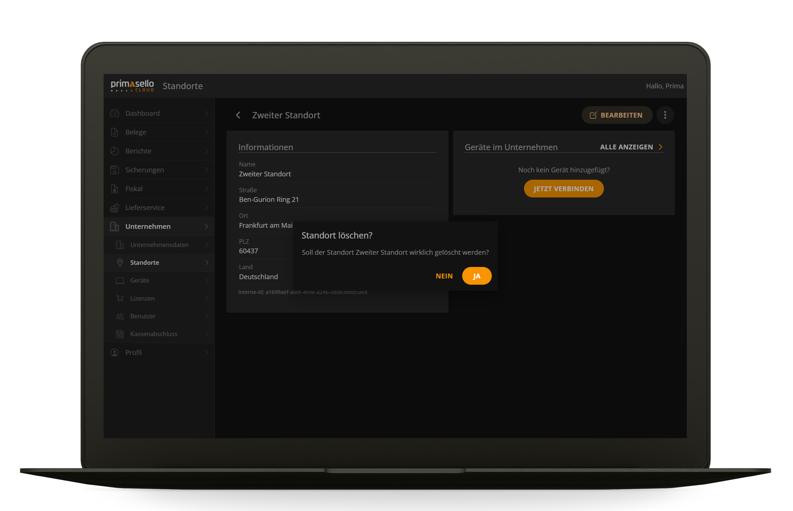793x511 pixels.
Task: Click the Fiskal locked file icon
Action: point(115,189)
